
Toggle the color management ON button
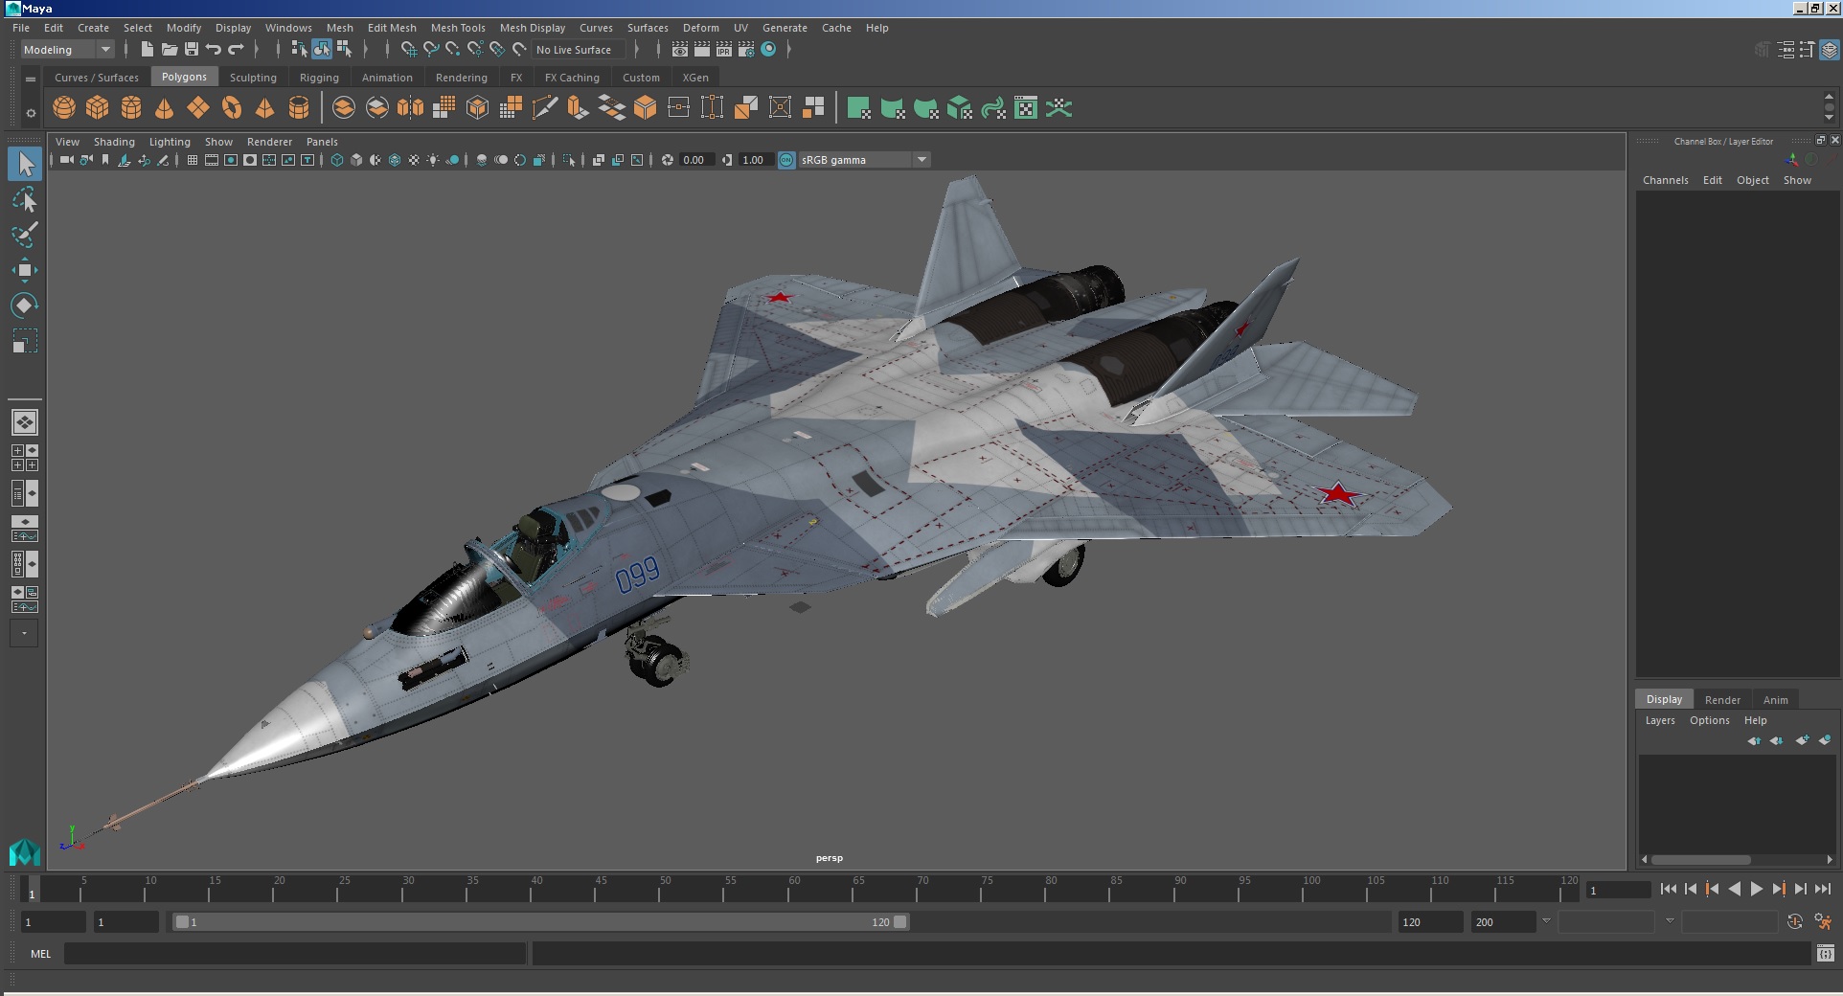coord(786,160)
